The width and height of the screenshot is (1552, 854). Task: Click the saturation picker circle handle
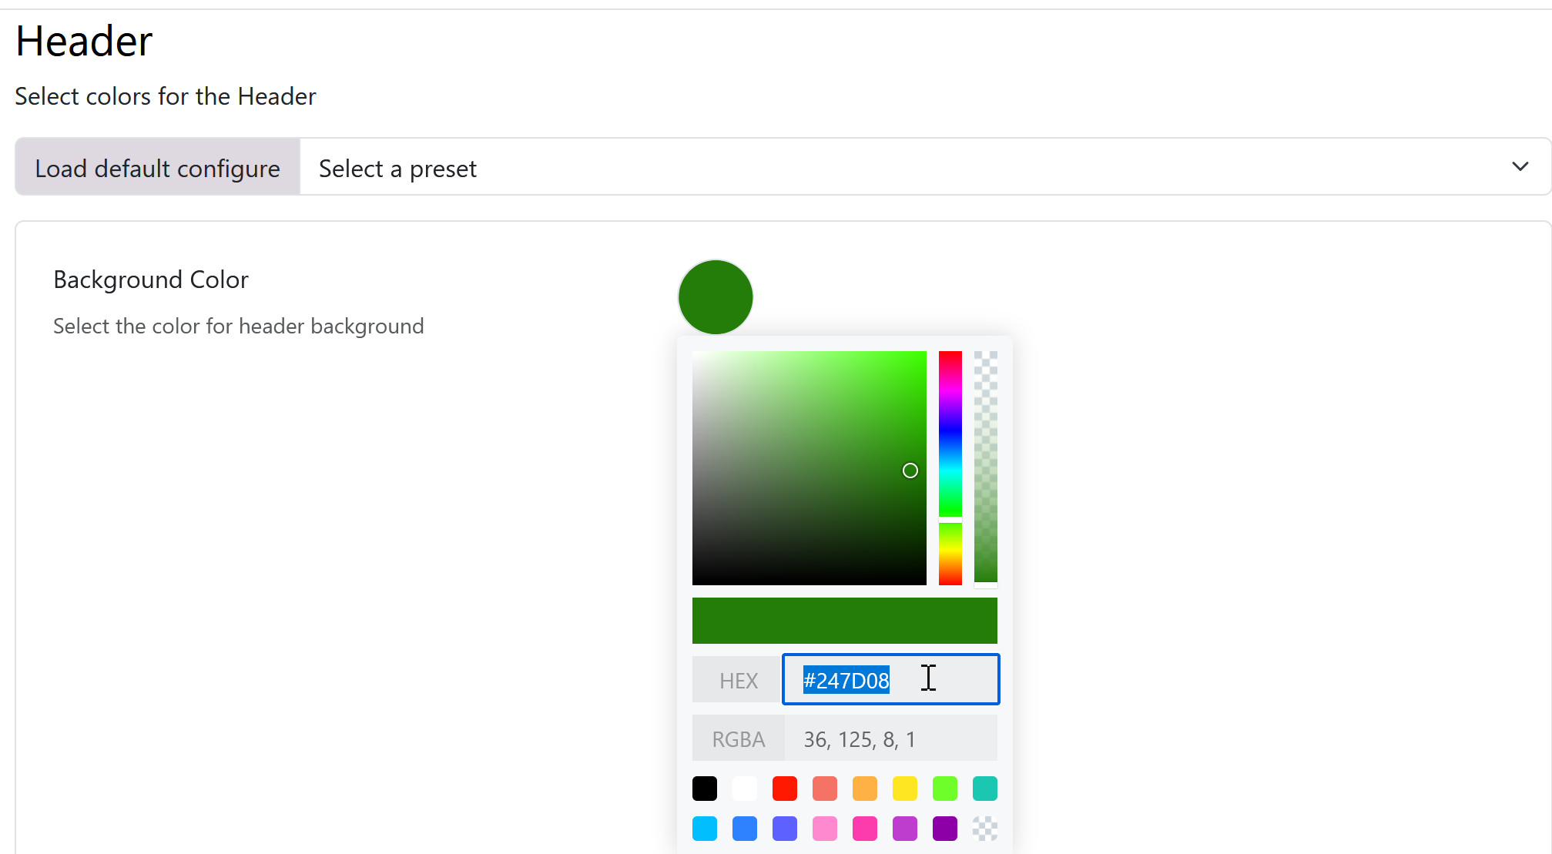point(910,471)
